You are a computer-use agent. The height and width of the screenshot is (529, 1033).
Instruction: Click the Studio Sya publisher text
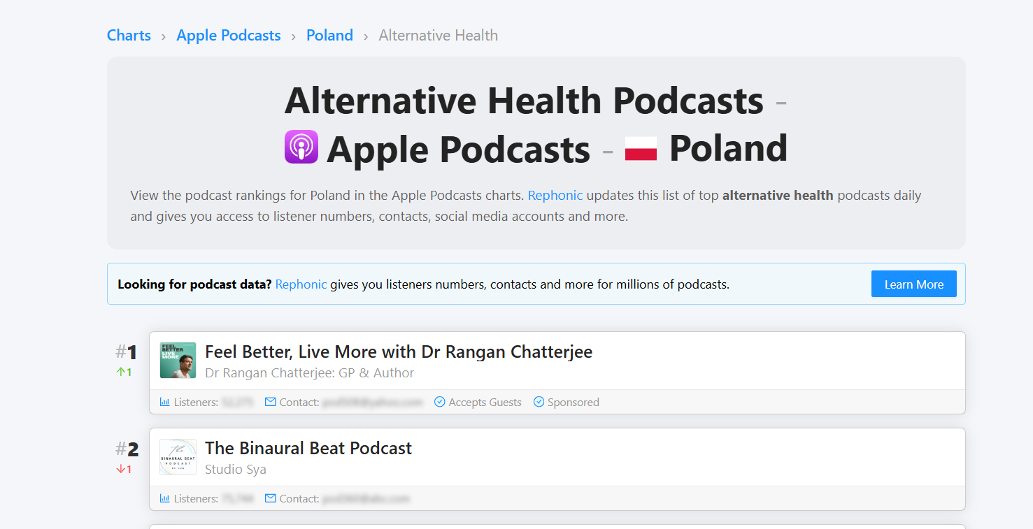[236, 470]
